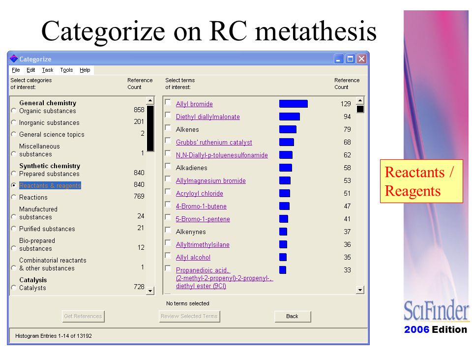The width and height of the screenshot is (472, 354).
Task: Open the File menu
Action: click(16, 70)
